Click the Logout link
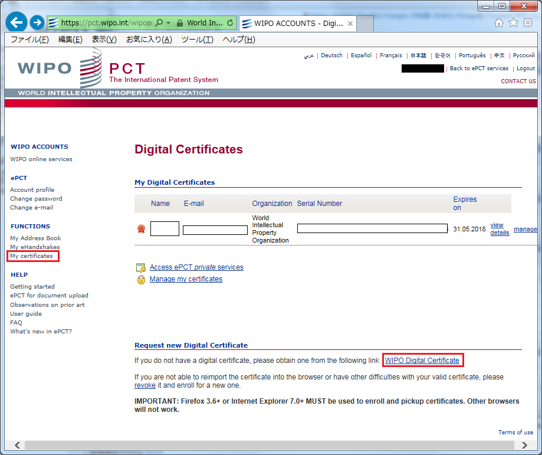 (x=525, y=68)
